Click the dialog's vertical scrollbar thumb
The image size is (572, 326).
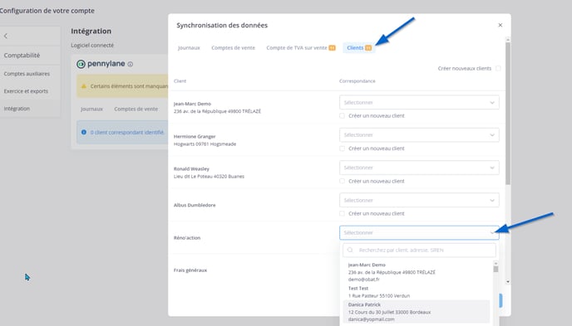508,113
